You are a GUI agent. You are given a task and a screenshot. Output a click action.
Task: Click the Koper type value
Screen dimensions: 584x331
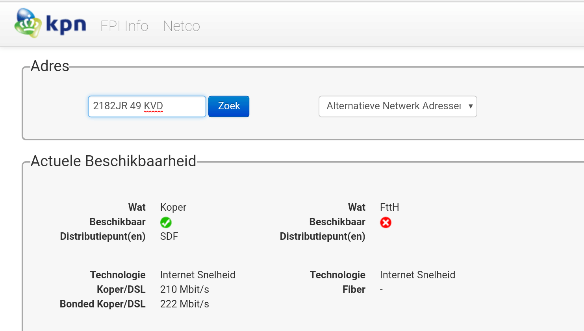click(x=173, y=207)
